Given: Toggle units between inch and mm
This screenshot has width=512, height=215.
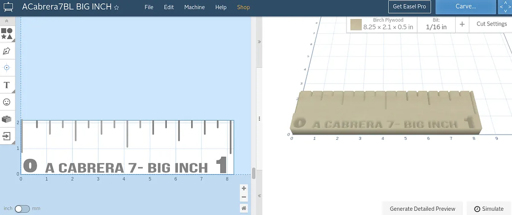Looking at the screenshot, I should click(22, 209).
